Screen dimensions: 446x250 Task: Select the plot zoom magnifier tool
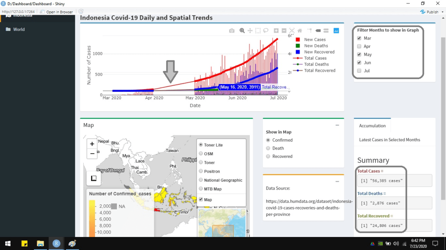242,31
